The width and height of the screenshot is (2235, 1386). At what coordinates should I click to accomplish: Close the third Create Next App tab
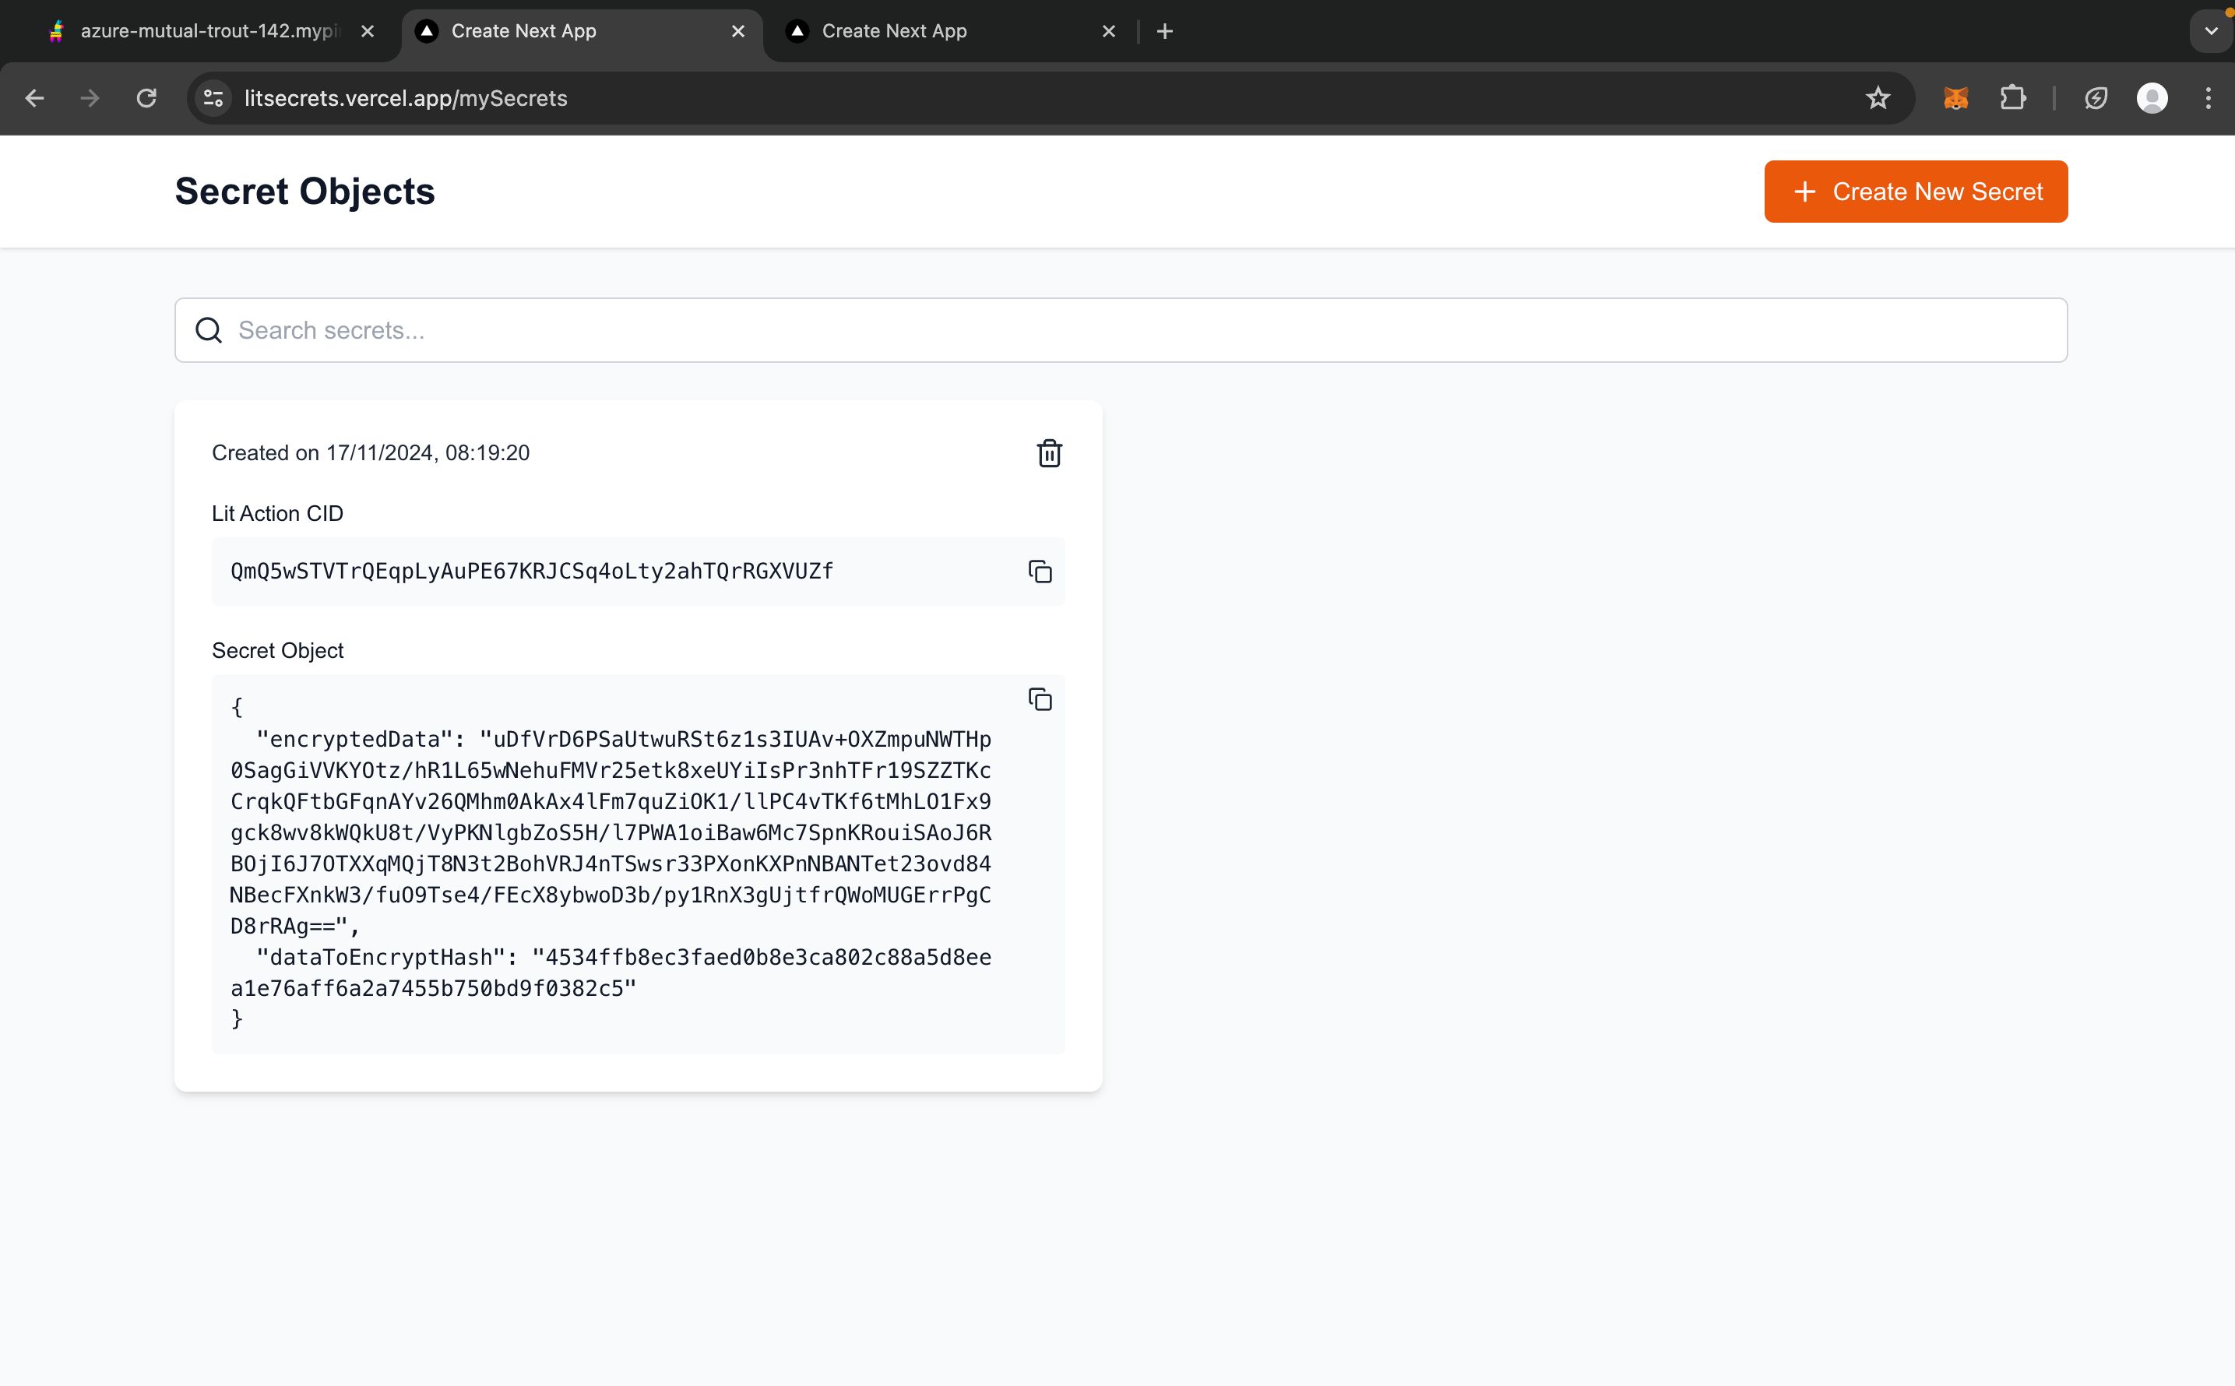click(1108, 31)
